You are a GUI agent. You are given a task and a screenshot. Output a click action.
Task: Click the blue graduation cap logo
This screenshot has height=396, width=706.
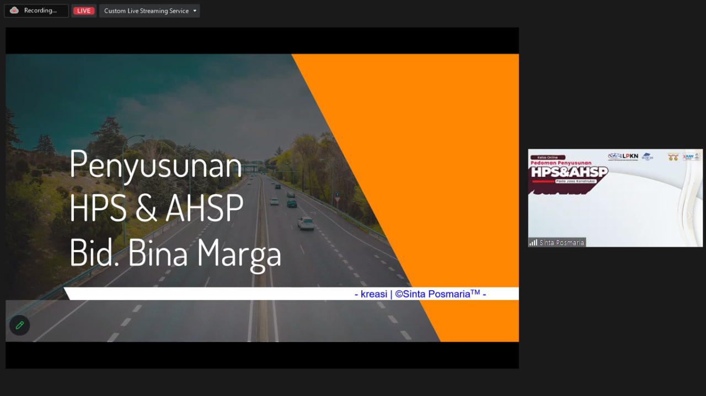coord(647,157)
